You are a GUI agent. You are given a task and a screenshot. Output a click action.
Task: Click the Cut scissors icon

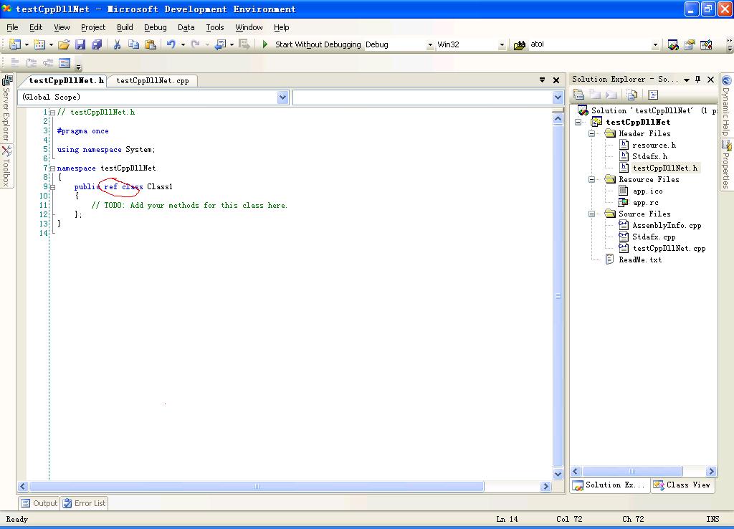click(117, 44)
